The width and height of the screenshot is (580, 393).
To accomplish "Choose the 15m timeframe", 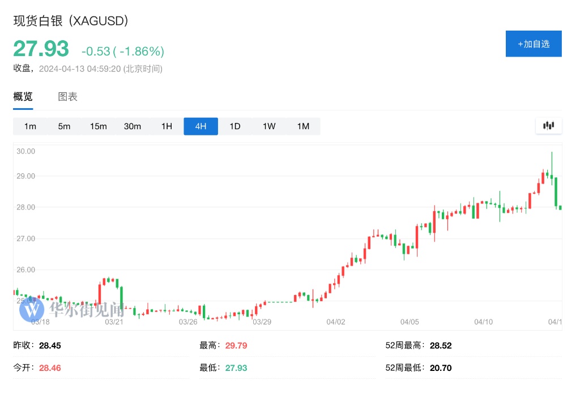I will [99, 126].
